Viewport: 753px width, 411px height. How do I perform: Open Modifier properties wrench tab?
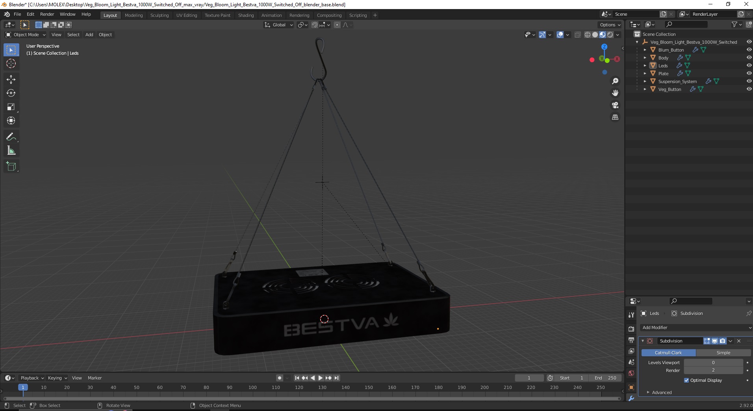pos(631,398)
